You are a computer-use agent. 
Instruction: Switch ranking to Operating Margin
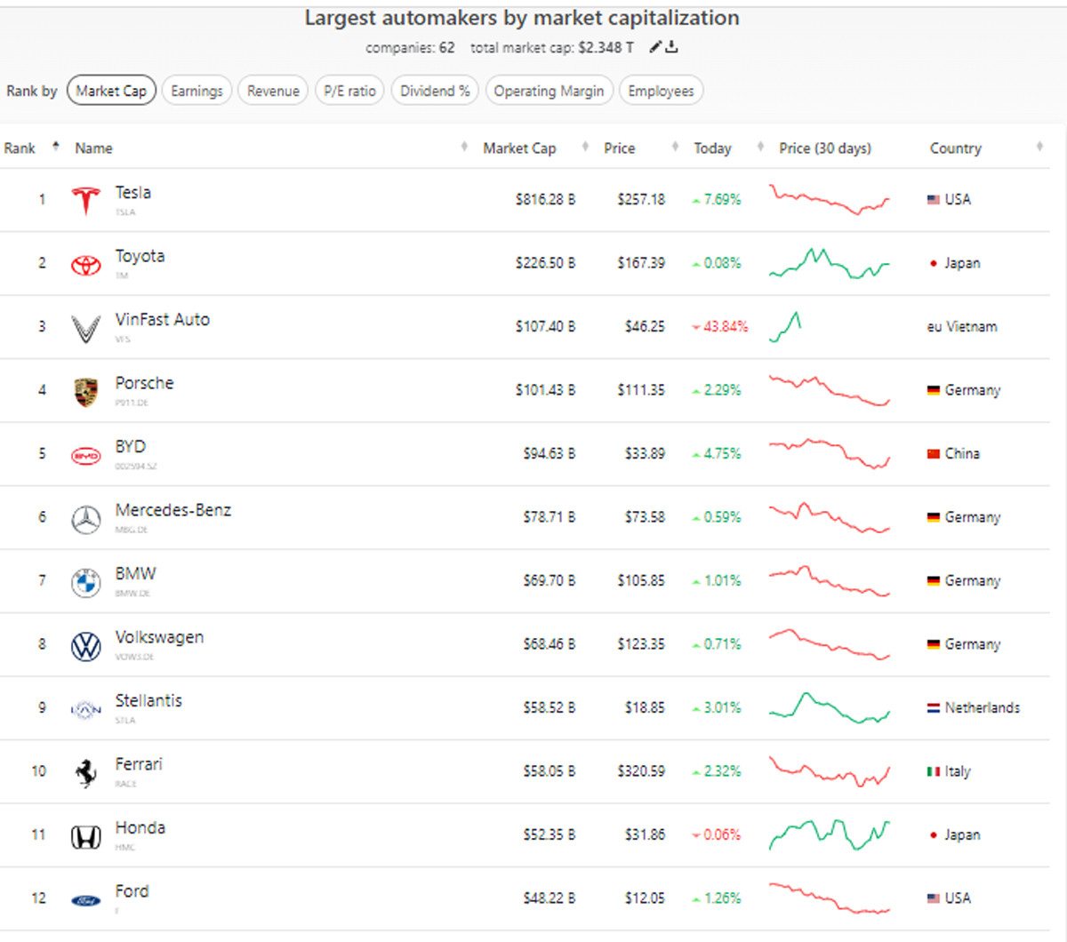[549, 91]
